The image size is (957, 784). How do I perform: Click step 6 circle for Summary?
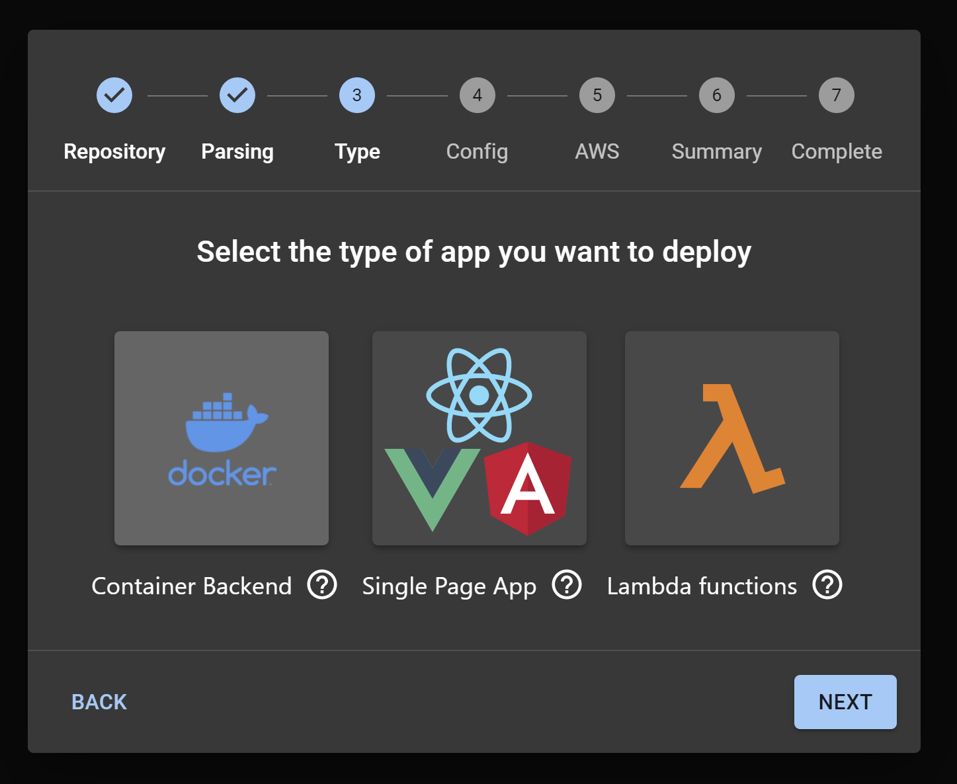[717, 95]
